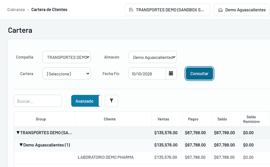Click the Cartera page heading

20,30
